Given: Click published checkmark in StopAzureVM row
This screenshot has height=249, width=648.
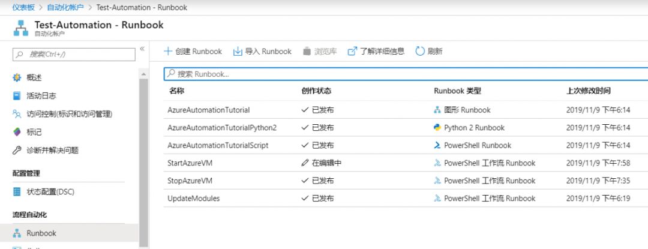Looking at the screenshot, I should 305,181.
